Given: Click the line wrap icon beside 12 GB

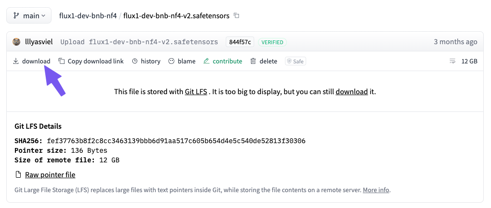Looking at the screenshot, I should [452, 61].
